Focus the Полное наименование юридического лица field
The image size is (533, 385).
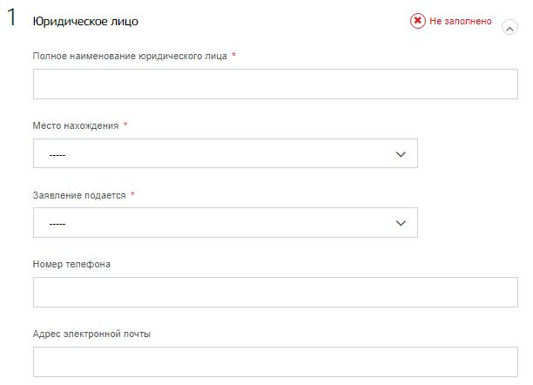pos(275,84)
